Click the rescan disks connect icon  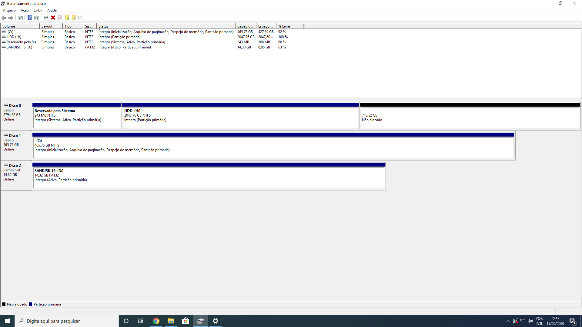click(46, 18)
